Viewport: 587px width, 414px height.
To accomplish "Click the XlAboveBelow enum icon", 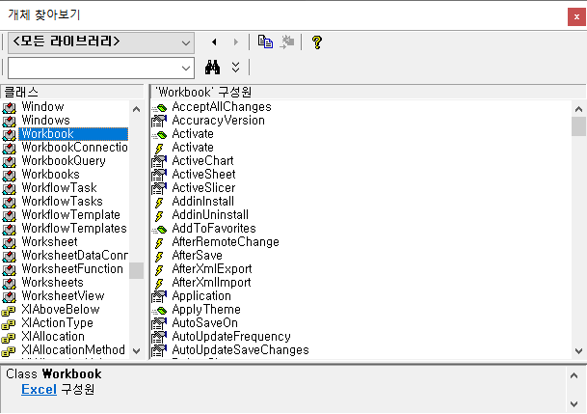I will tap(9, 310).
